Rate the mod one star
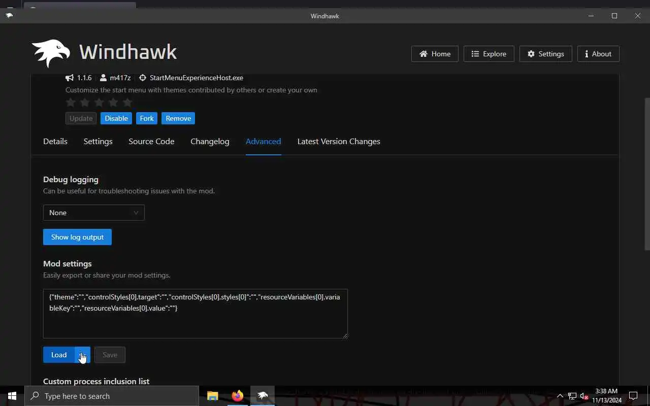 click(71, 103)
